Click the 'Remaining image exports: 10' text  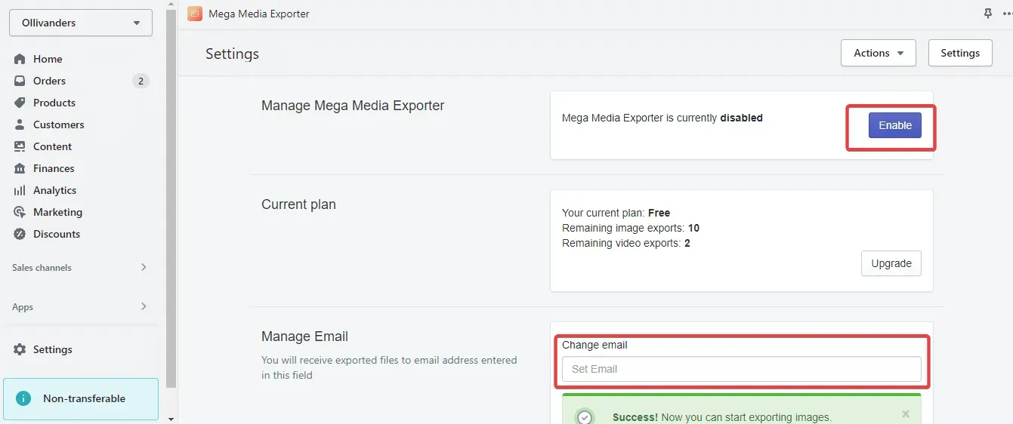pos(631,228)
